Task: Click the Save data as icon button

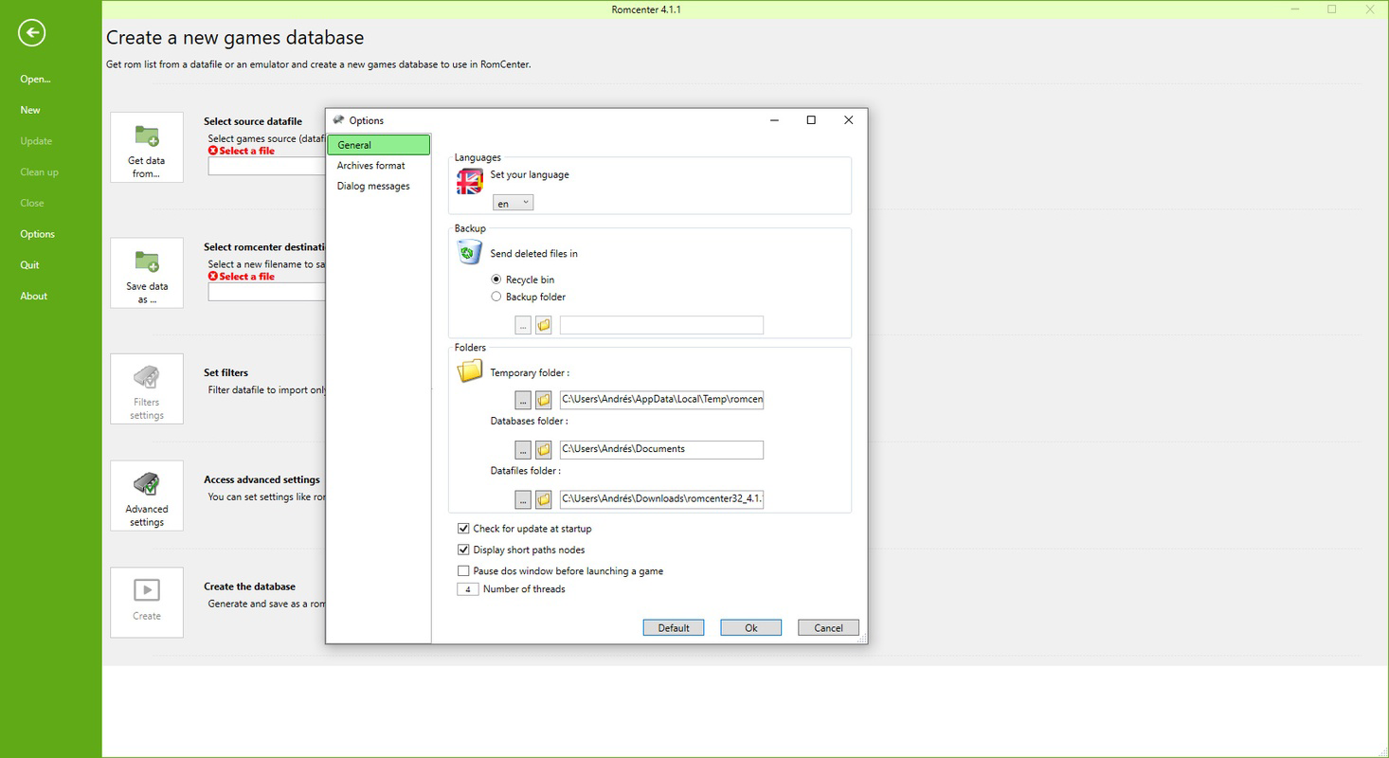Action: (x=147, y=273)
